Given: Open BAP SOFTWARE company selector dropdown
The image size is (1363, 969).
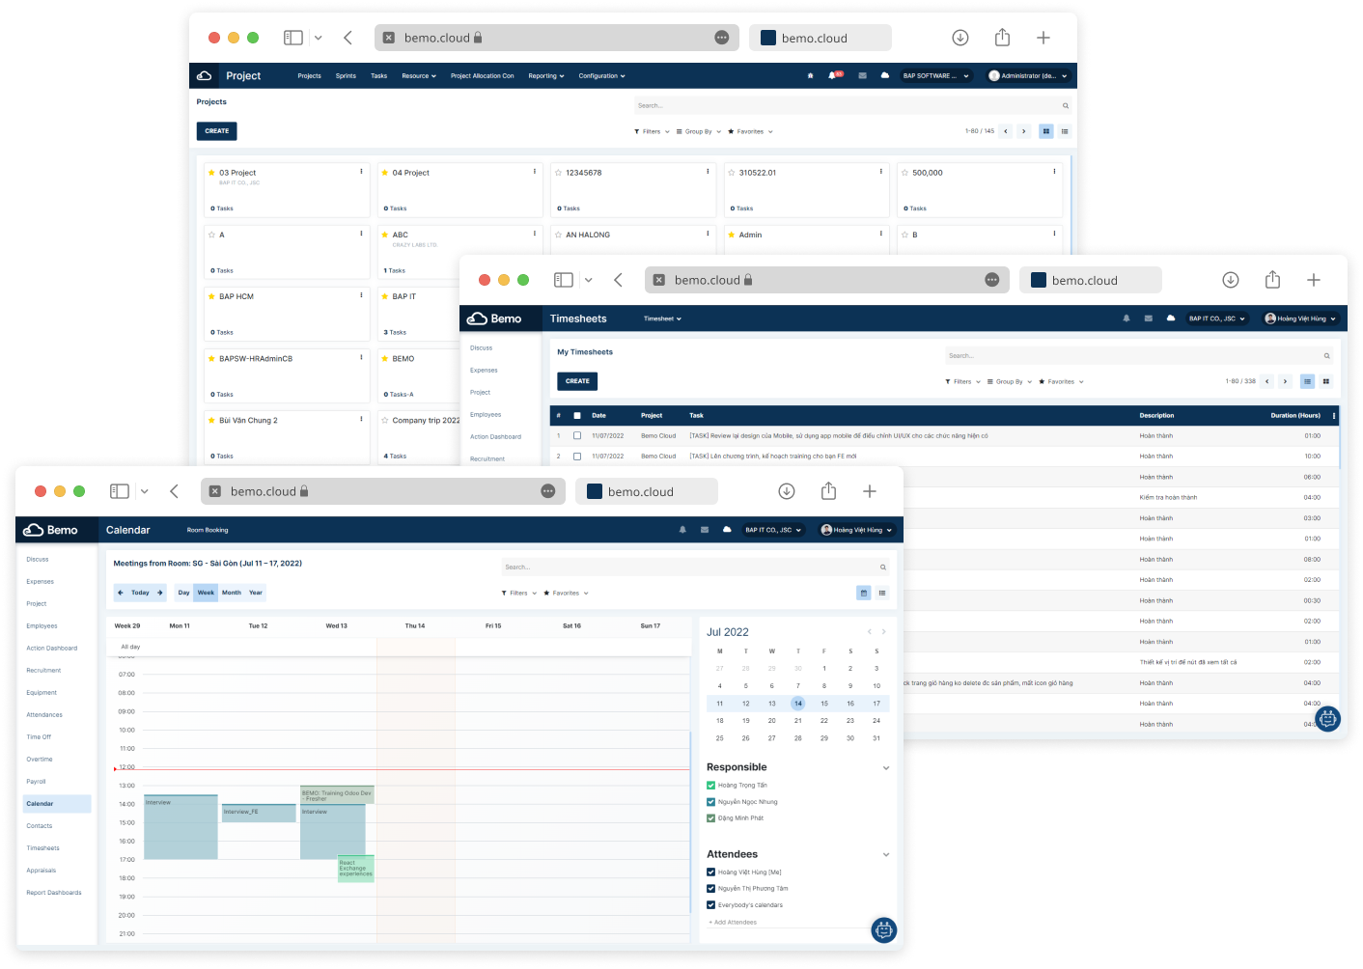Looking at the screenshot, I should point(935,75).
